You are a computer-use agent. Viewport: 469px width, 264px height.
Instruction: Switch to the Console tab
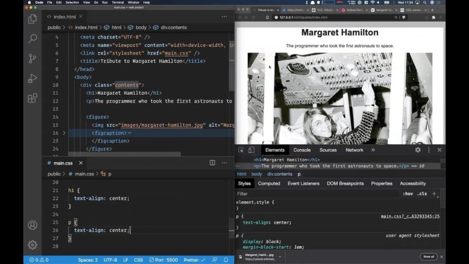pyautogui.click(x=302, y=150)
